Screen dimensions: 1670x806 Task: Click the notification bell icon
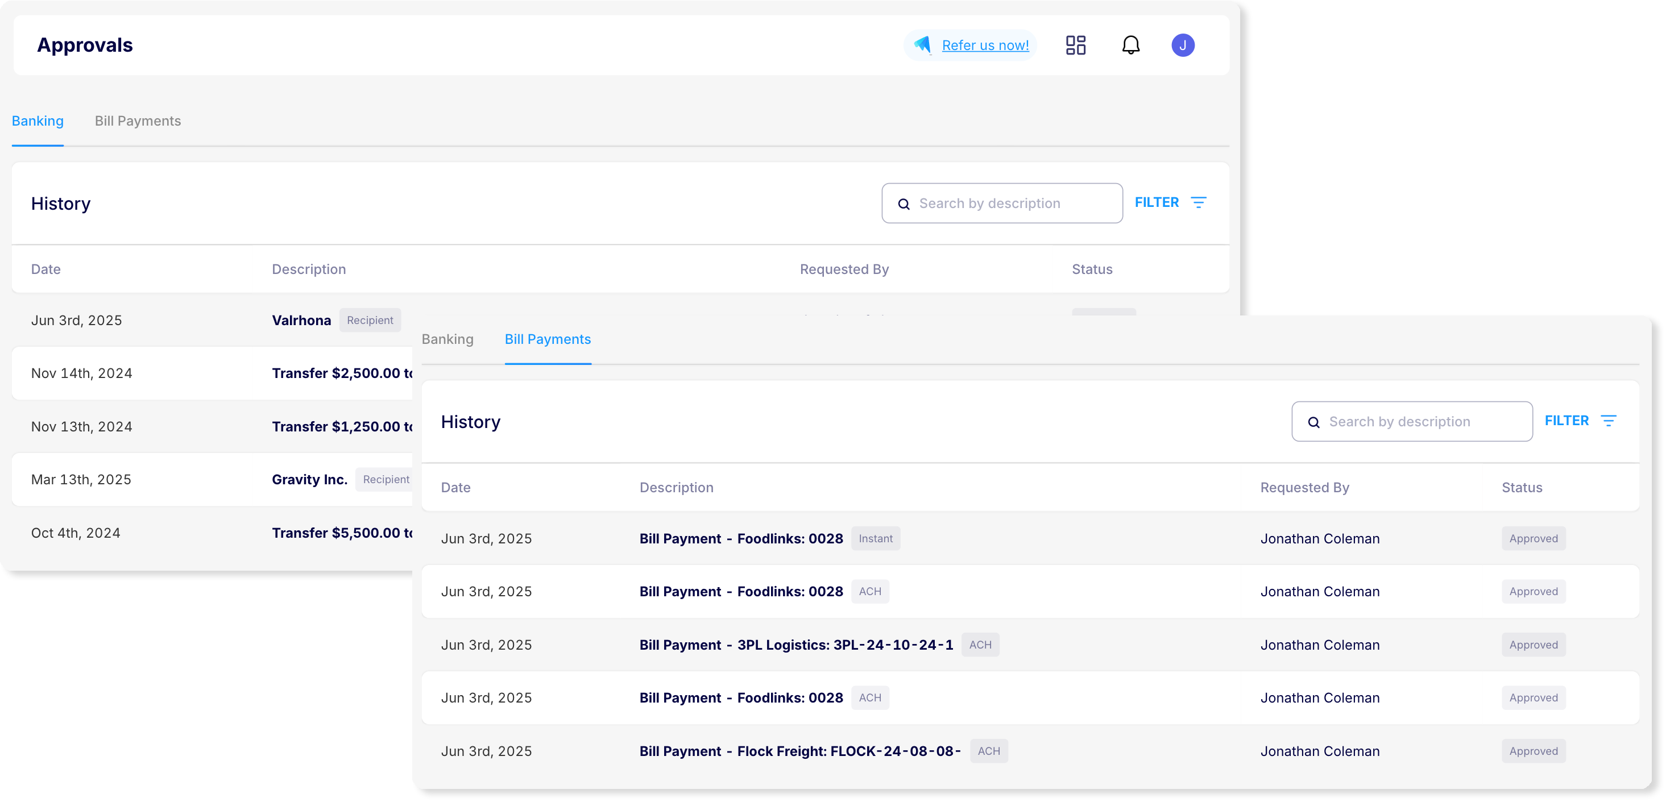click(x=1130, y=45)
